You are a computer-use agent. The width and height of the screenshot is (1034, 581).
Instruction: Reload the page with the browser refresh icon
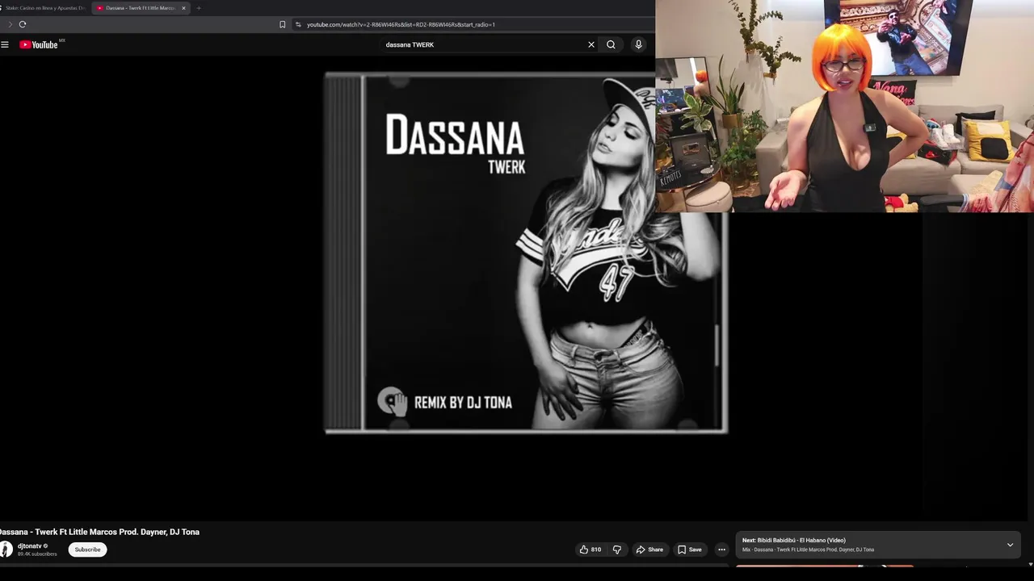tap(23, 24)
